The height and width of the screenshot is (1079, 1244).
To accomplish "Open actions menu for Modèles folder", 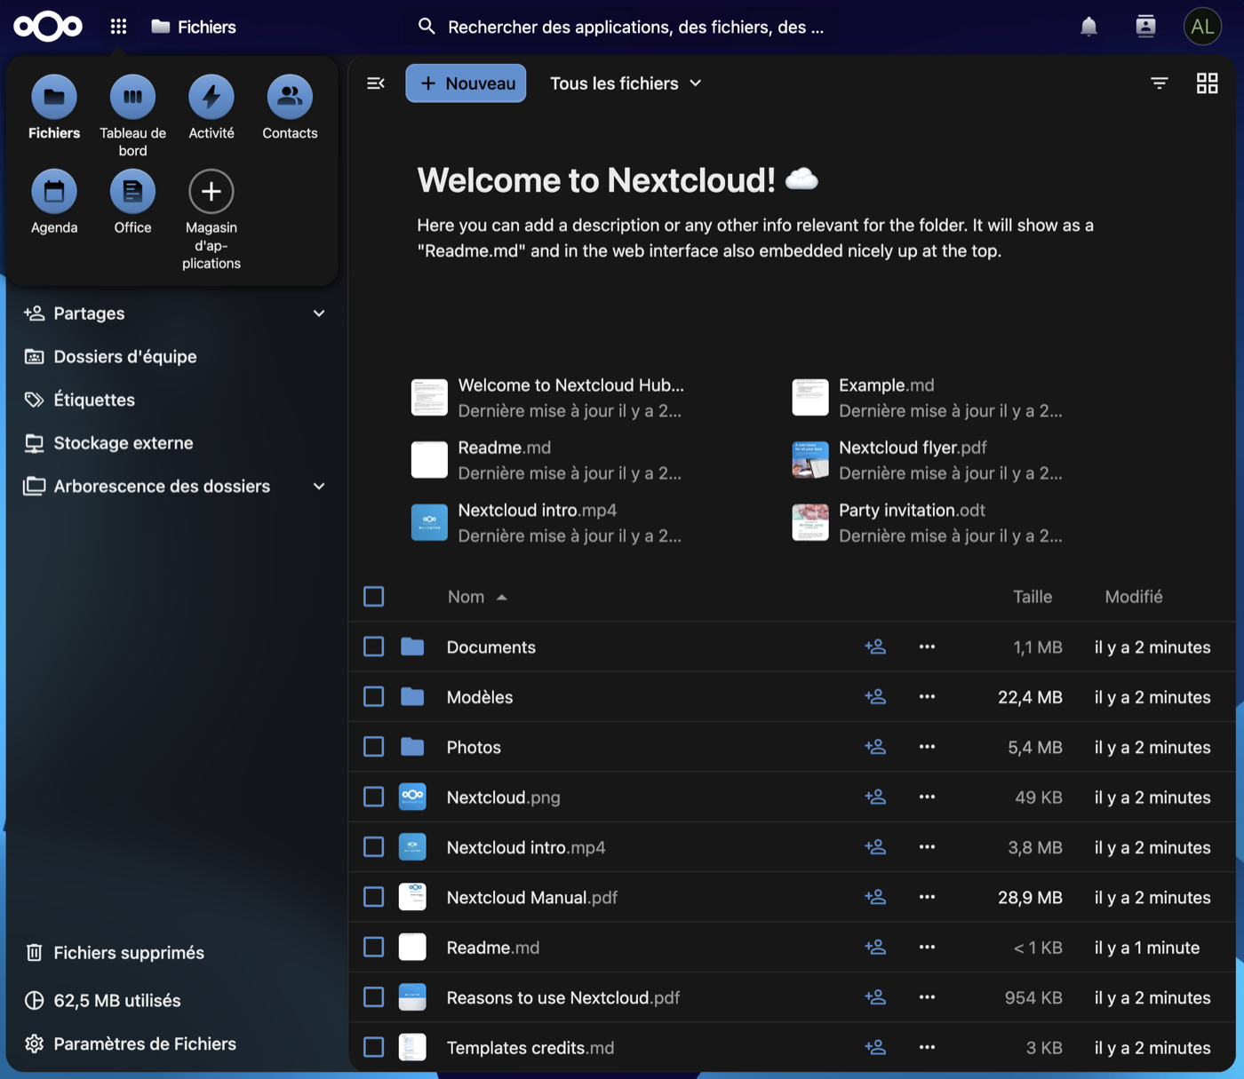I will (927, 697).
